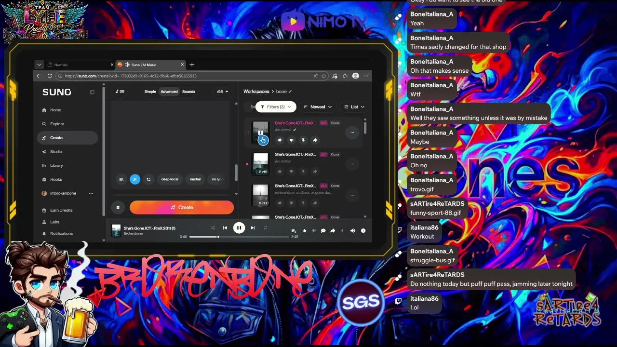Switch to Advanced creation mode

(x=169, y=92)
